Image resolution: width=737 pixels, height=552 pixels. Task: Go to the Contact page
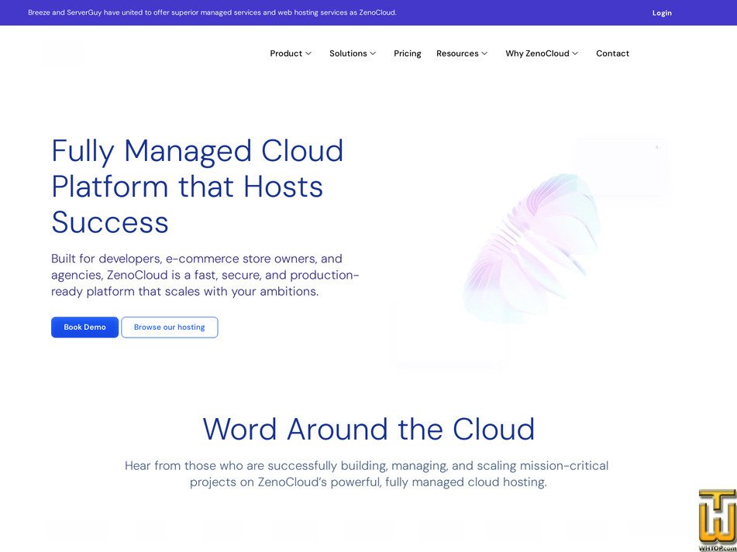point(612,53)
